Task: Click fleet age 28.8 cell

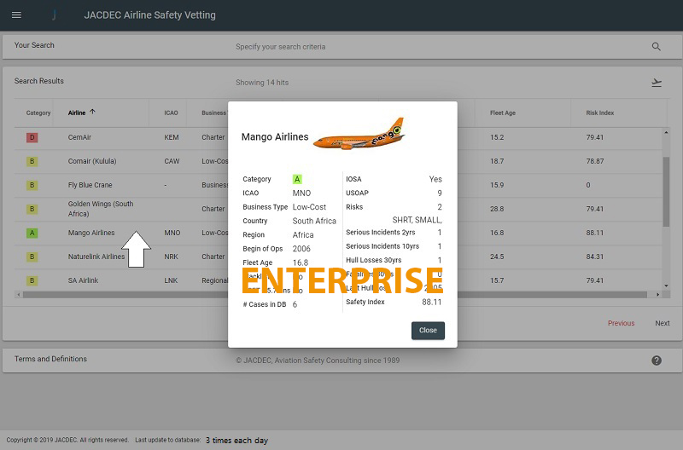Action: (497, 209)
